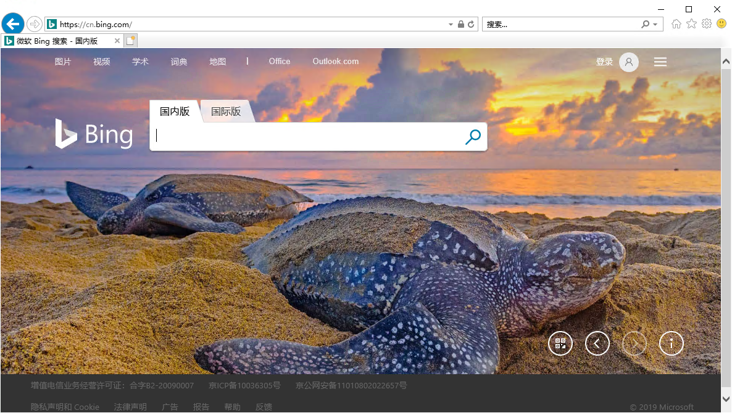Click the © 2019 Microsoft text

pyautogui.click(x=662, y=407)
